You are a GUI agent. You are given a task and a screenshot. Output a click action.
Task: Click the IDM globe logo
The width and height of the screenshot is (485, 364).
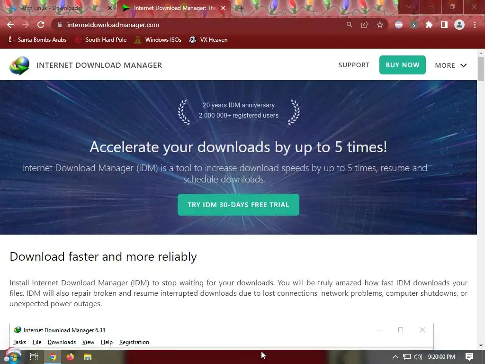coord(19,65)
